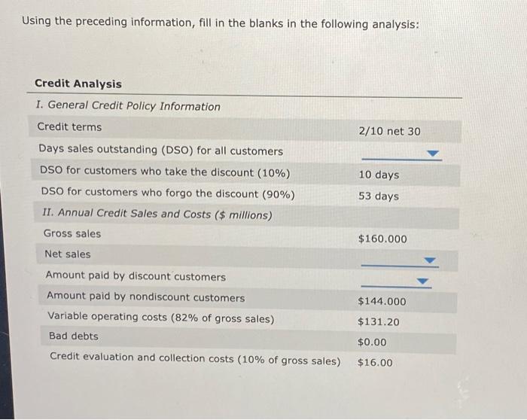Click the $0.00 bad debts value
The height and width of the screenshot is (420, 527).
(372, 342)
